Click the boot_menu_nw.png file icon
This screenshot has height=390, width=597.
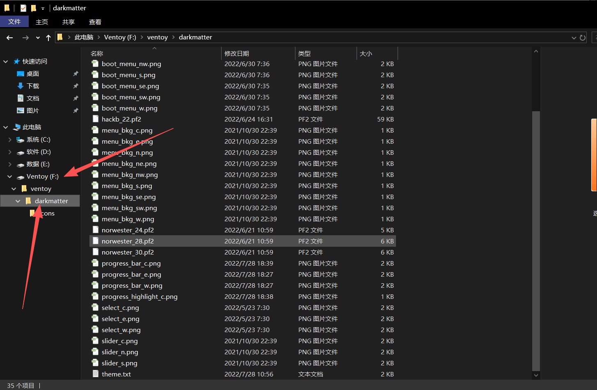coord(95,64)
